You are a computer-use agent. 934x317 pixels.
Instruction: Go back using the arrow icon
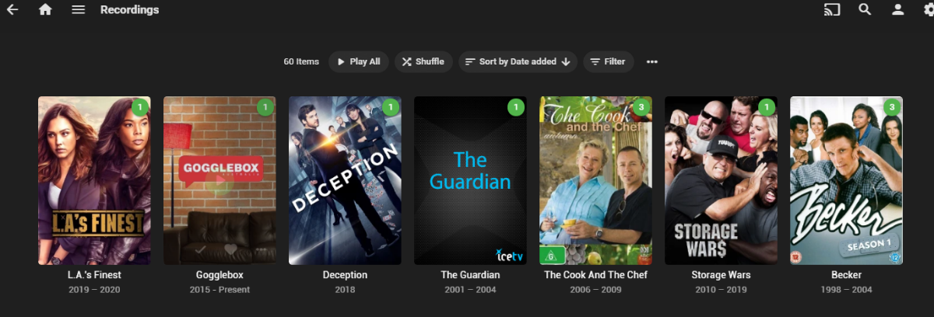tap(12, 10)
